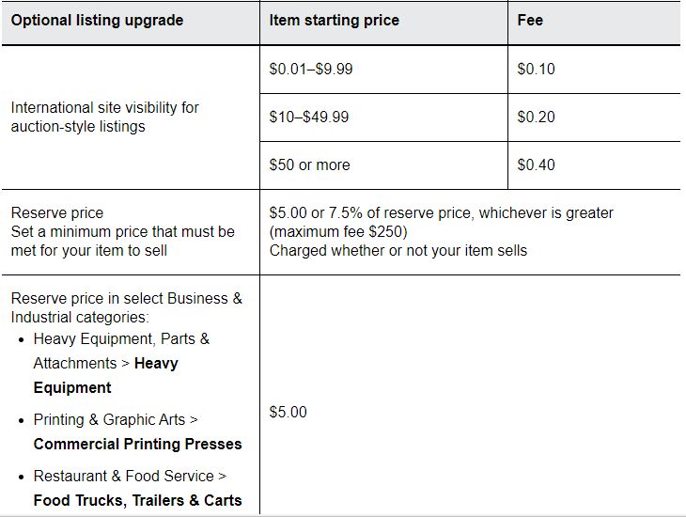Click the Food Trucks, Trailers & Carts category
686x517 pixels.
click(x=138, y=500)
